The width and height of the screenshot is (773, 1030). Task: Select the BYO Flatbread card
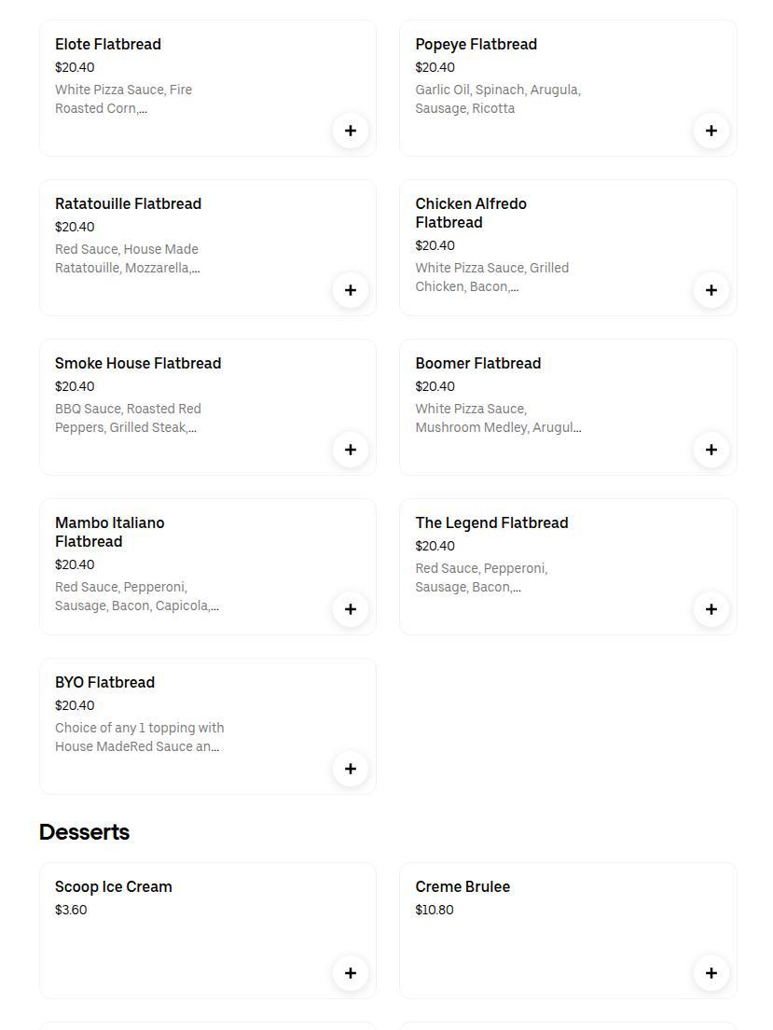click(x=208, y=727)
